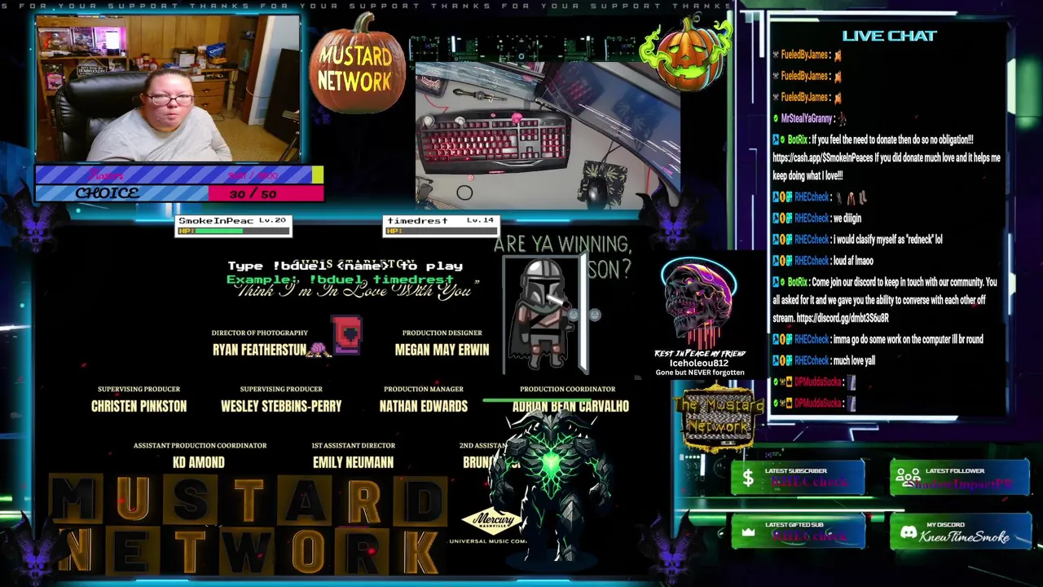Click the red pixel card character in the credits
Screen dimensions: 1043x587
click(346, 335)
